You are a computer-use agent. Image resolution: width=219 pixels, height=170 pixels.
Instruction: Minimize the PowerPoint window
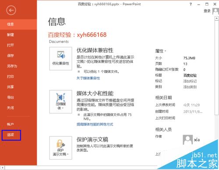[x=198, y=4]
